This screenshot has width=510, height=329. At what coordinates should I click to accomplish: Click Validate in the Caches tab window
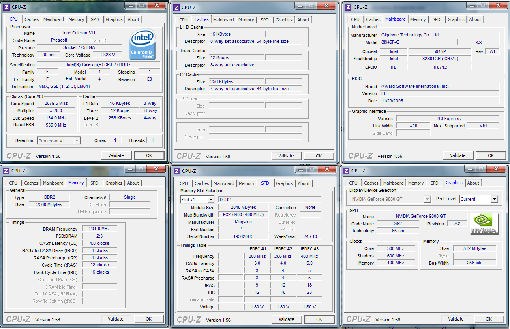click(286, 156)
